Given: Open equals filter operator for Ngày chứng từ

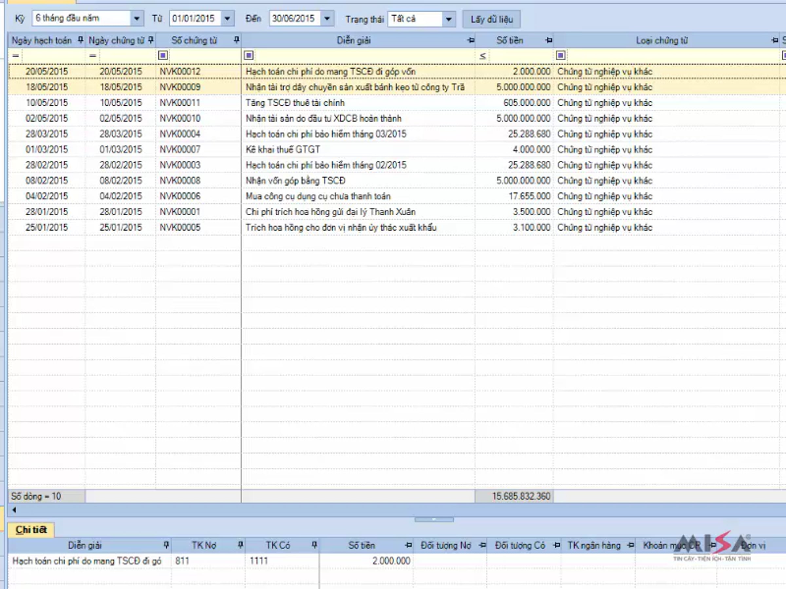Looking at the screenshot, I should (93, 55).
